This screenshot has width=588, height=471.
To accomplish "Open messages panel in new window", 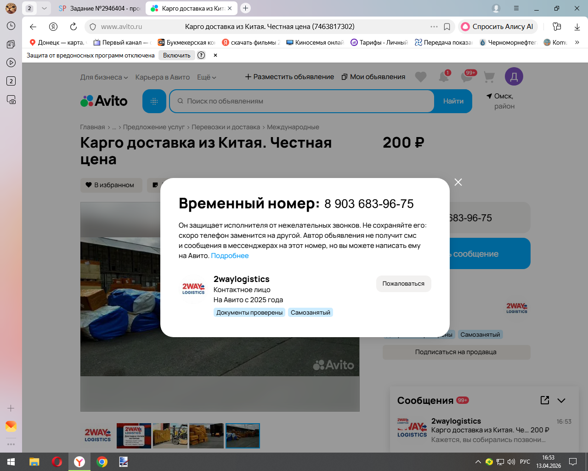I will (545, 400).
